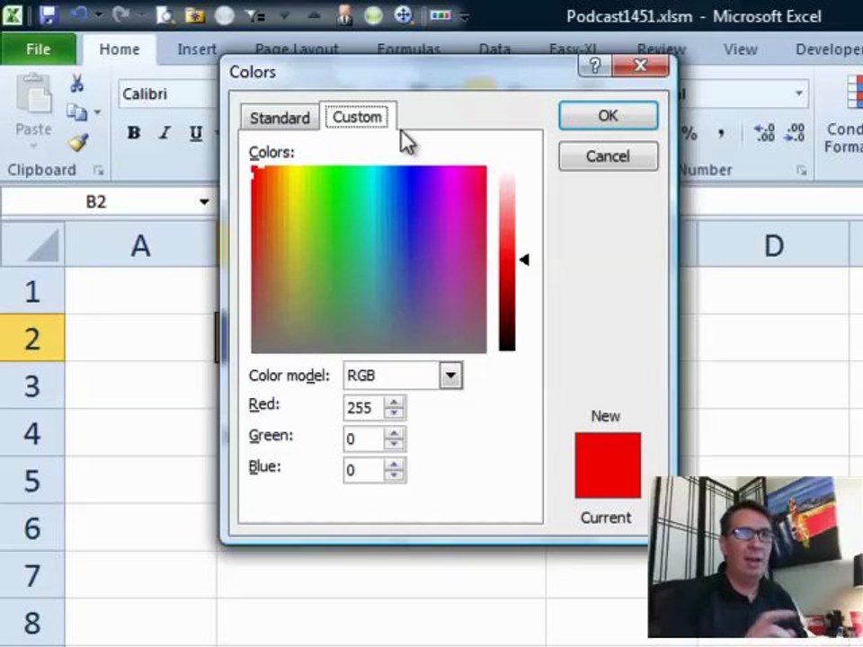
Task: Open the Copy options dropdown arrow
Action: [97, 112]
